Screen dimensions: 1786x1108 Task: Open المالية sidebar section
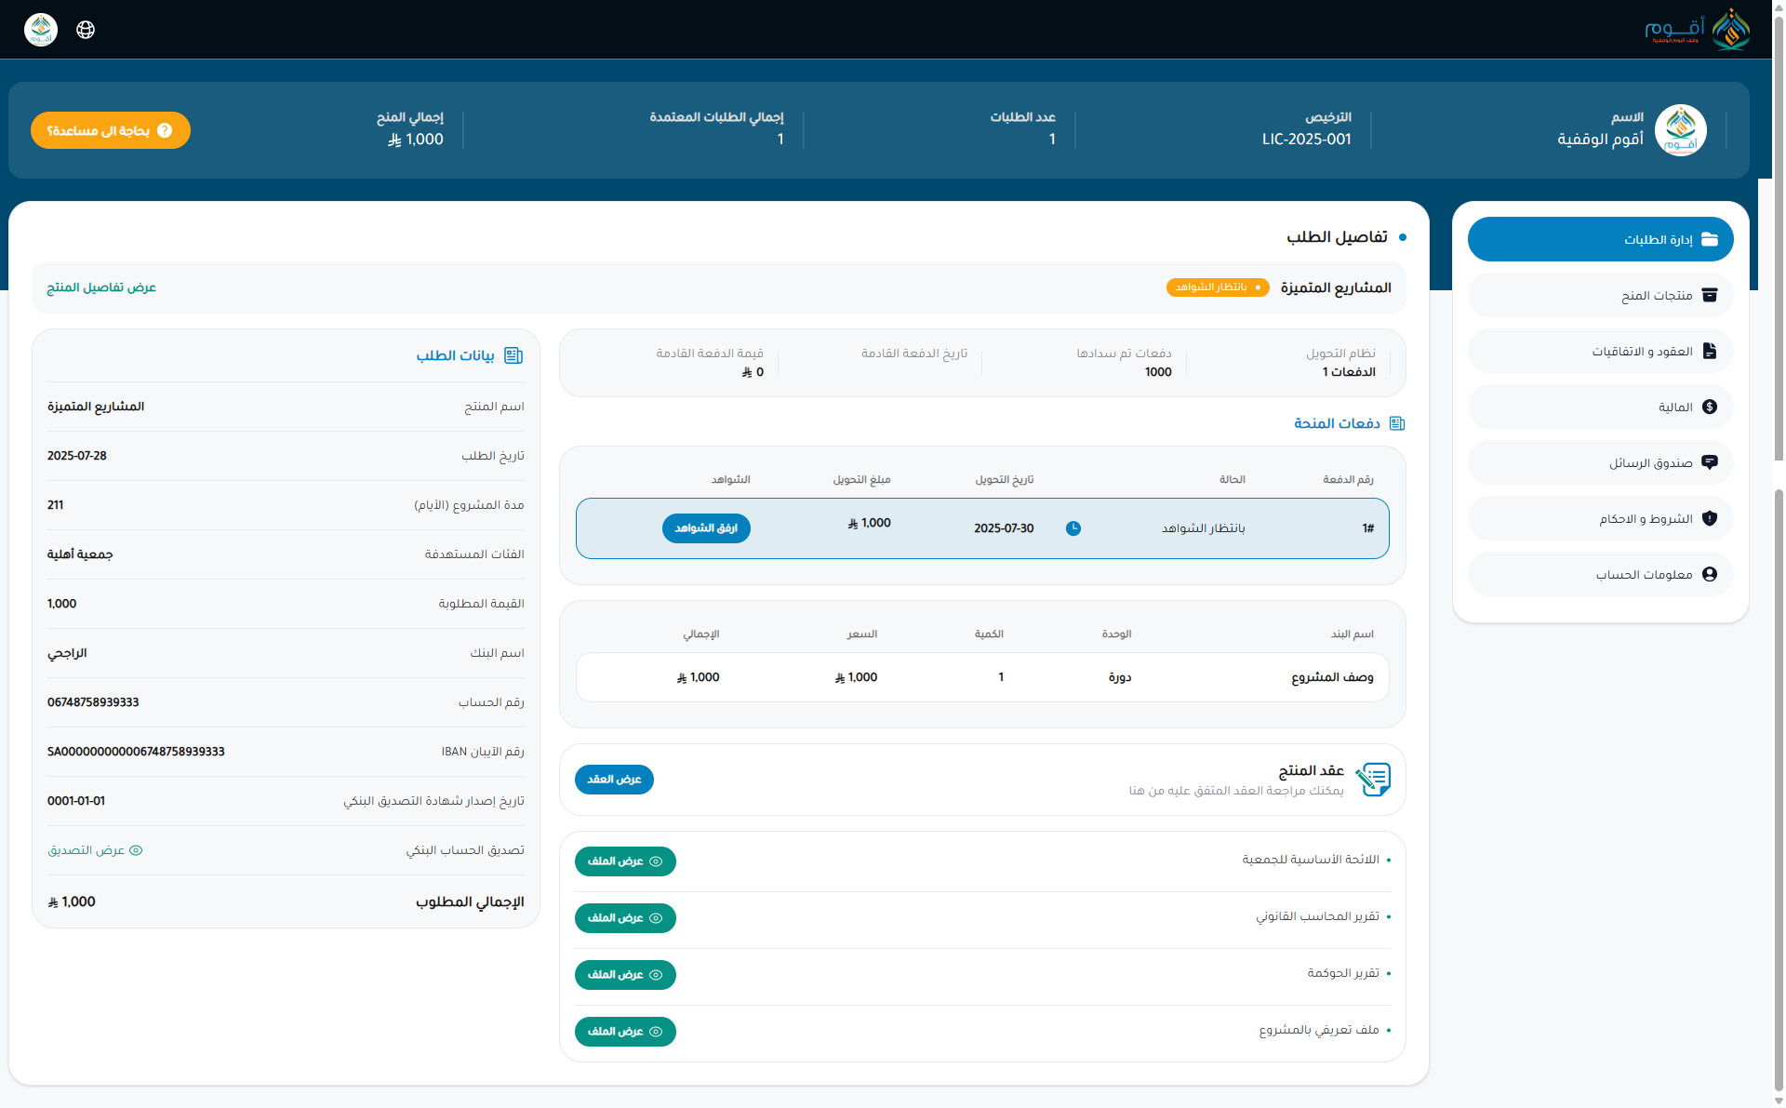[x=1600, y=407]
